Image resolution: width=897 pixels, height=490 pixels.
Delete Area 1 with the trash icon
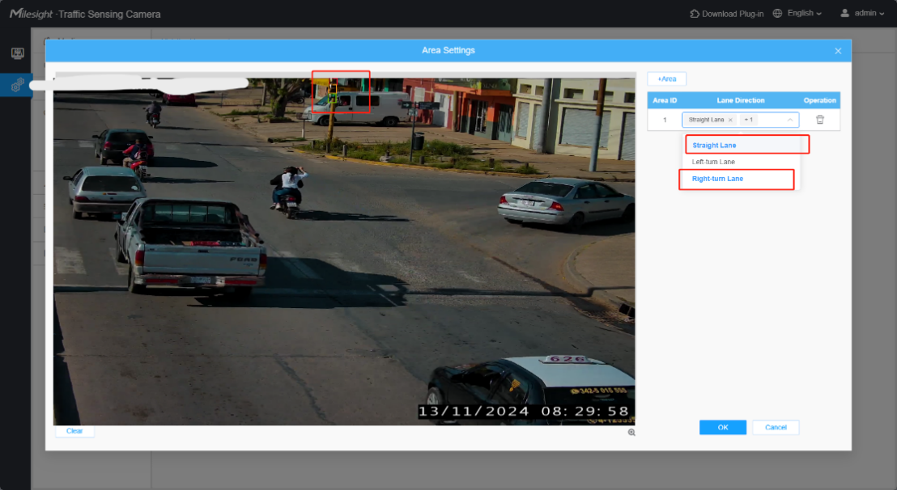[820, 120]
